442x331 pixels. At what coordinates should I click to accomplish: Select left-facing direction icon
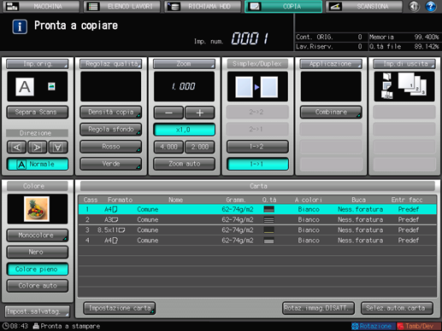(x=16, y=147)
